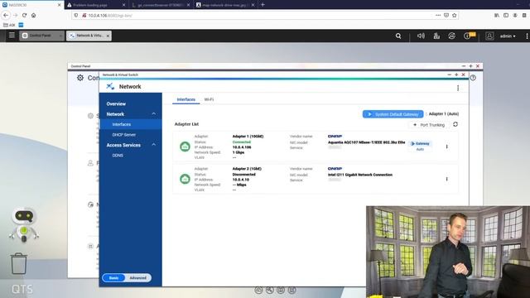Open a new browser tab
The width and height of the screenshot is (530, 298).
point(263,5)
